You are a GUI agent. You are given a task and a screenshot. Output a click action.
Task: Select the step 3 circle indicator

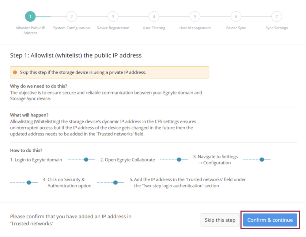[x=113, y=17]
